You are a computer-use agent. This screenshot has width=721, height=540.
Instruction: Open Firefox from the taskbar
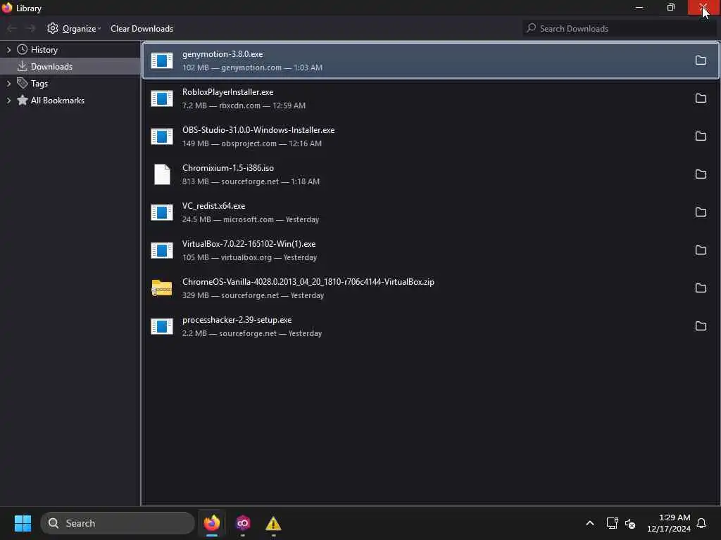[x=211, y=523]
